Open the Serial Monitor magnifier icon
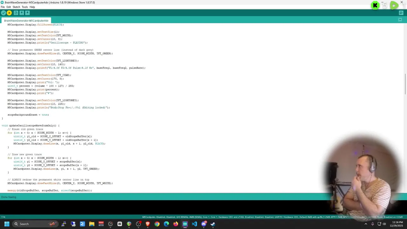This screenshot has height=229, width=407. pos(401,13)
